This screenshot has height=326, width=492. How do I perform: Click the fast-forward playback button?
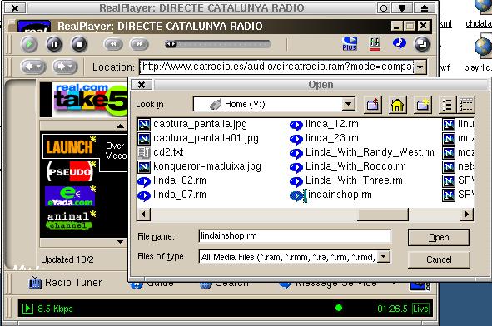[139, 44]
